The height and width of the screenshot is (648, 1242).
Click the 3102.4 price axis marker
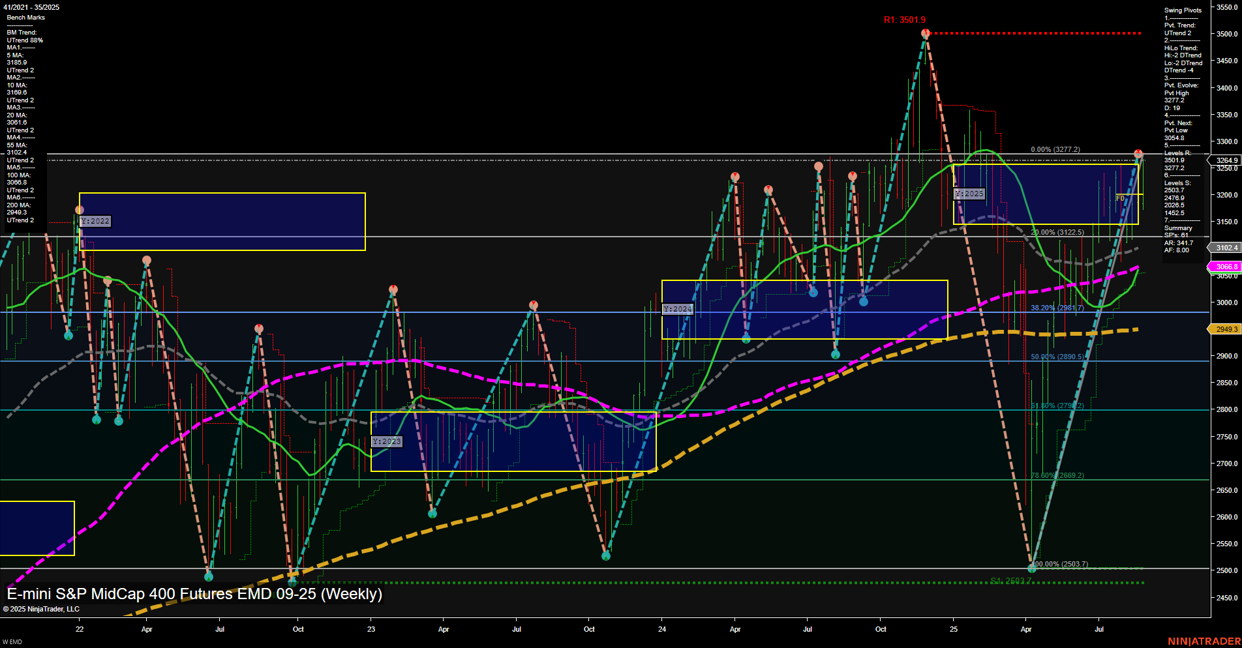pos(1226,248)
